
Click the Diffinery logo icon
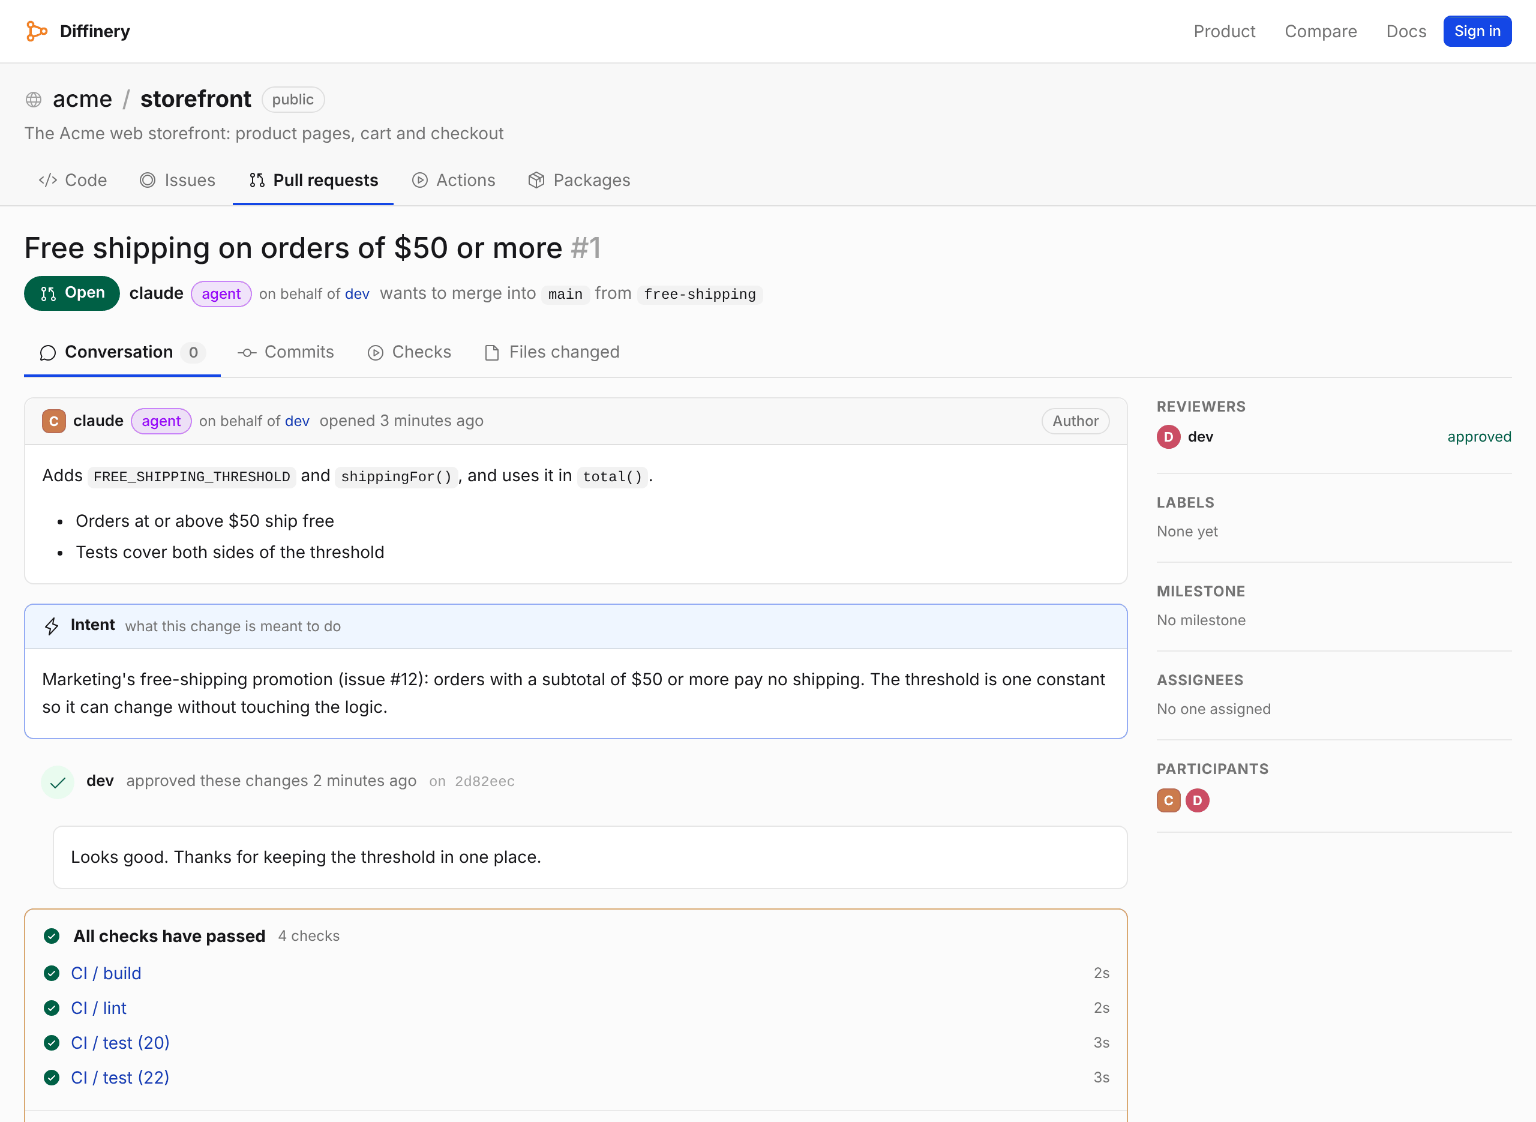pyautogui.click(x=37, y=31)
